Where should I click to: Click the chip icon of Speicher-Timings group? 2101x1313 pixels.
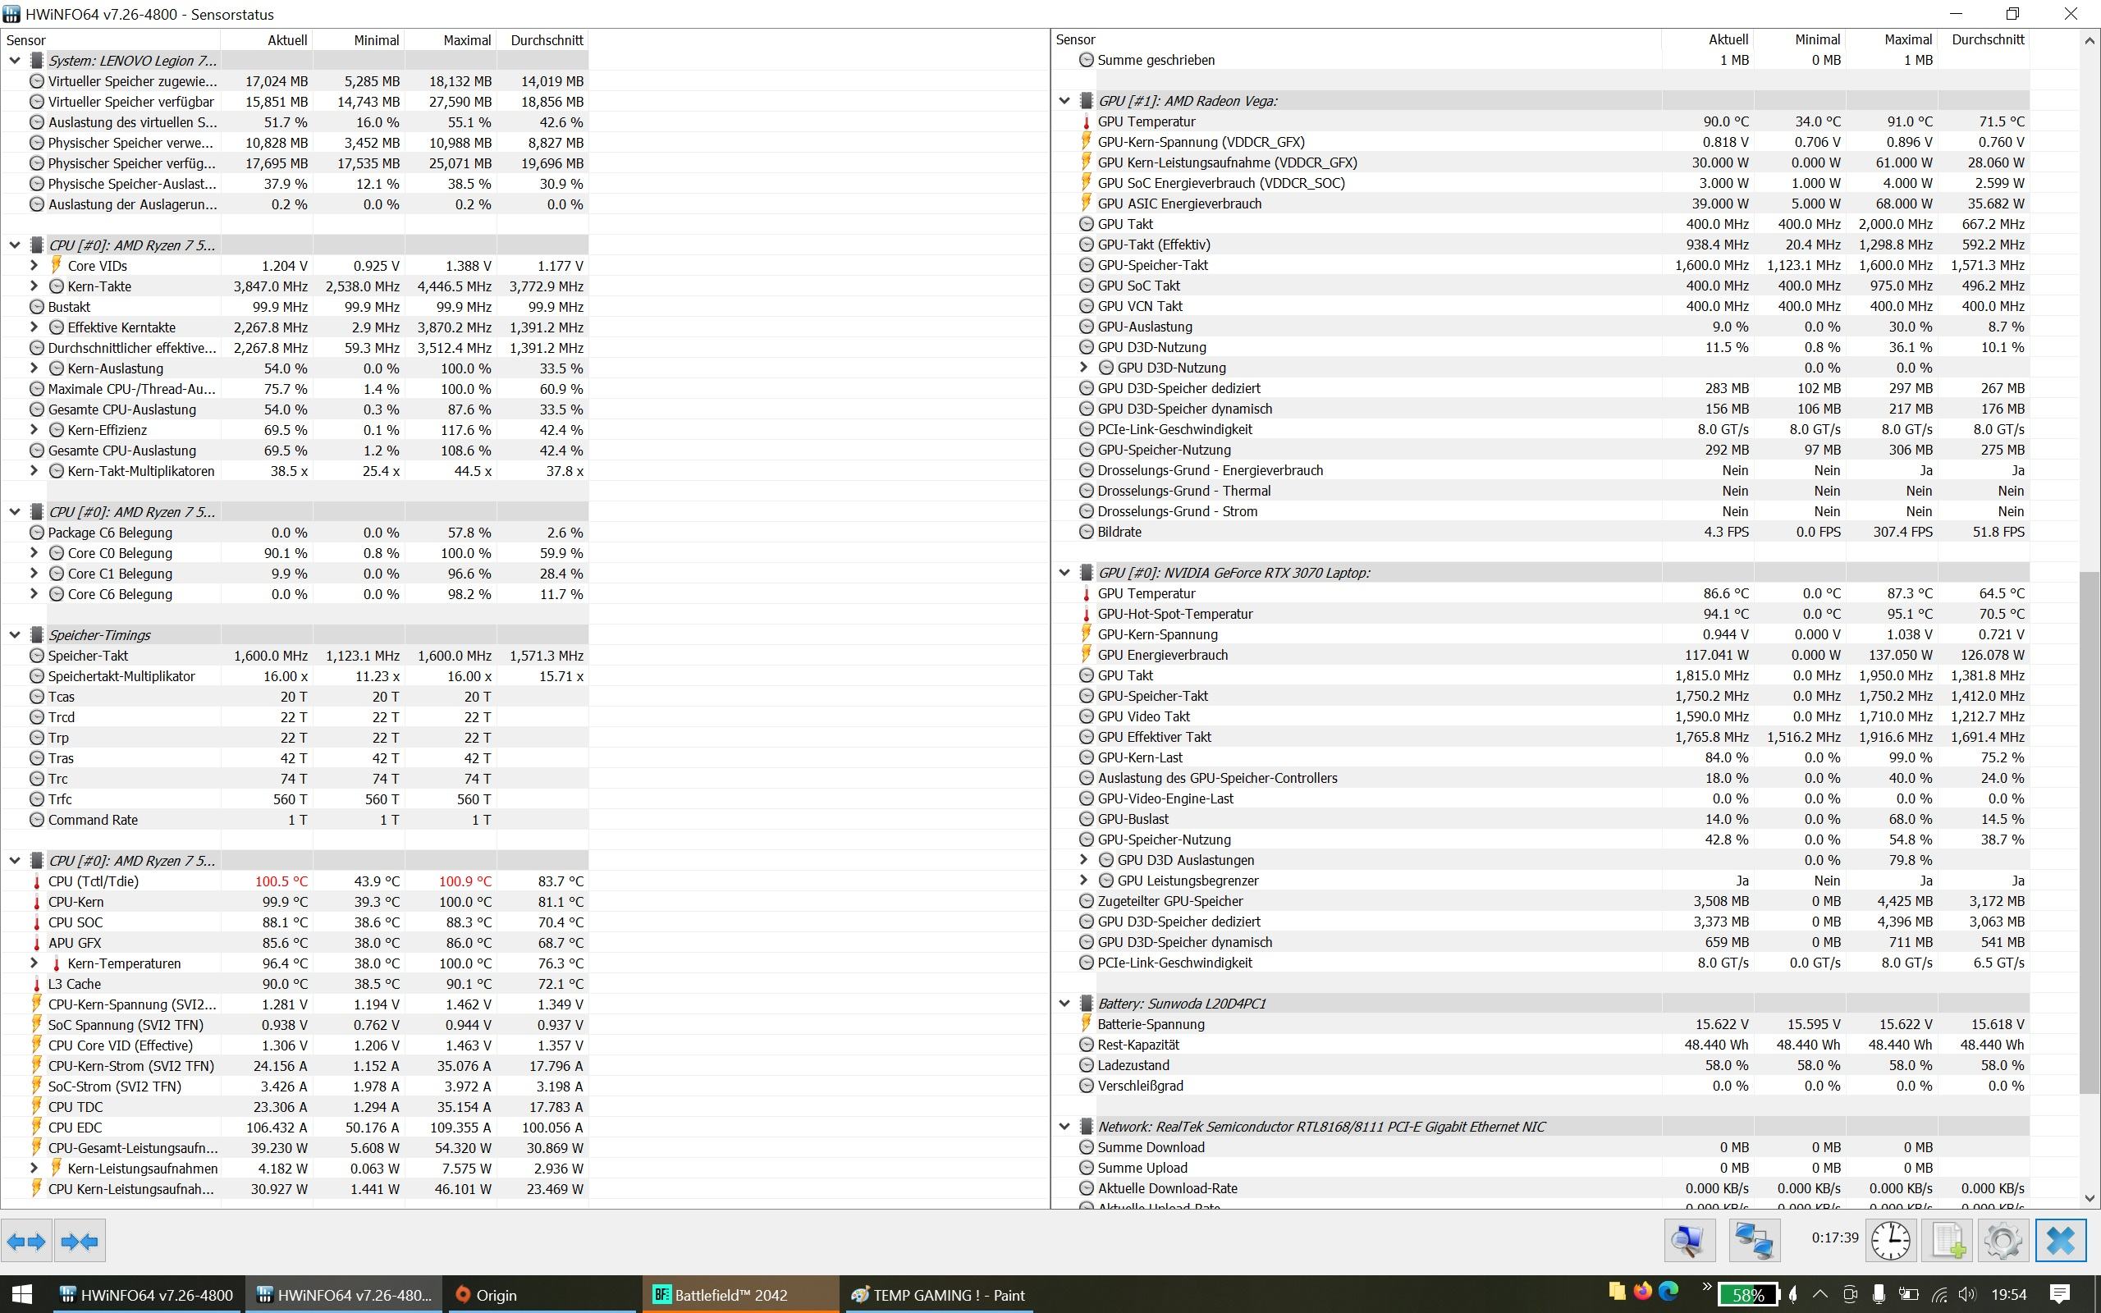click(36, 635)
